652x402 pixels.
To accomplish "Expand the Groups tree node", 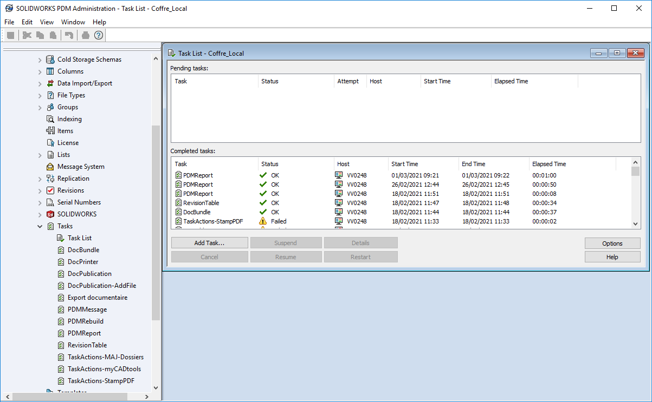I will point(40,107).
